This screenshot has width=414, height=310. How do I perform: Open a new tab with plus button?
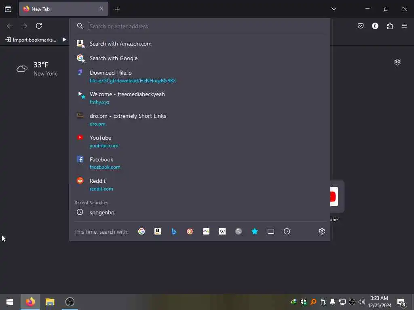[117, 9]
